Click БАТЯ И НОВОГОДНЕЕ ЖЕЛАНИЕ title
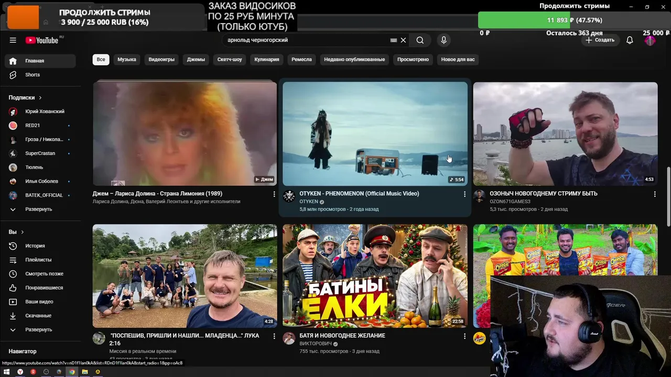 tap(342, 336)
